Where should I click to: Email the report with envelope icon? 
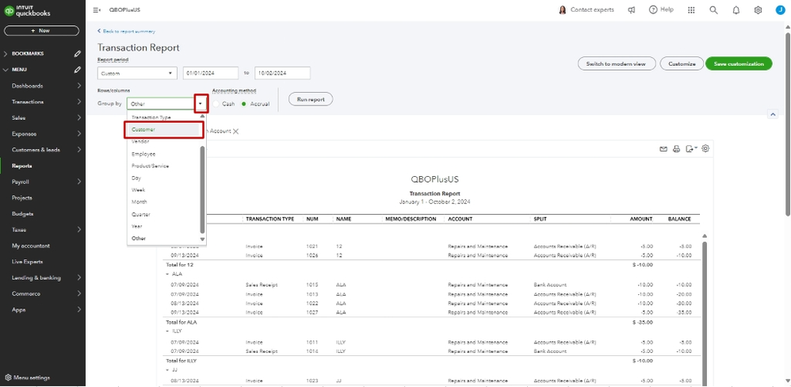point(663,149)
